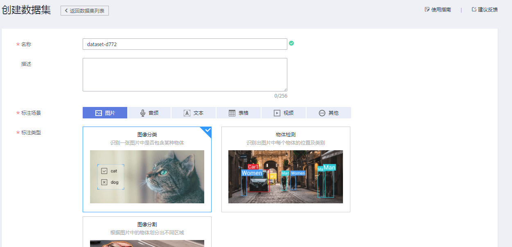Click the picture icon in the 图片 tab
This screenshot has height=247, width=512.
pos(98,113)
